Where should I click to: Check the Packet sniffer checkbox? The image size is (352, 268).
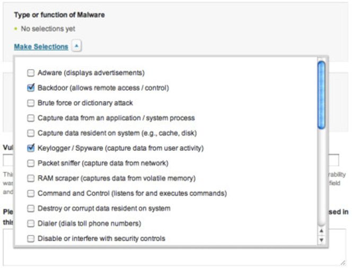pos(31,163)
